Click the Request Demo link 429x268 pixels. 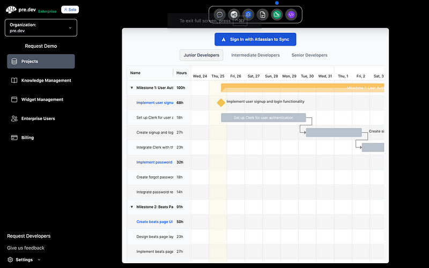tap(41, 46)
